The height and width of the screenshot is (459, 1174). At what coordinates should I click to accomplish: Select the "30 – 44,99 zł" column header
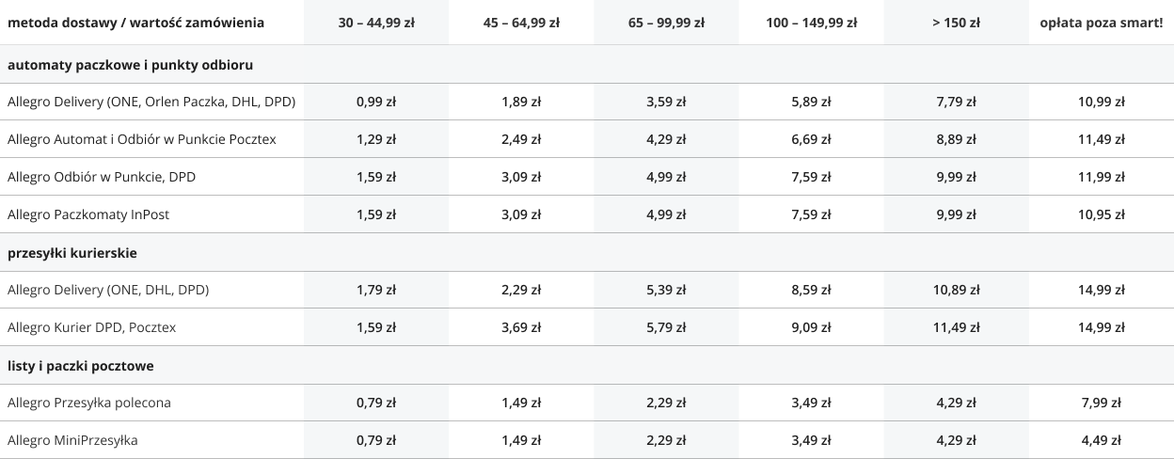pos(376,23)
